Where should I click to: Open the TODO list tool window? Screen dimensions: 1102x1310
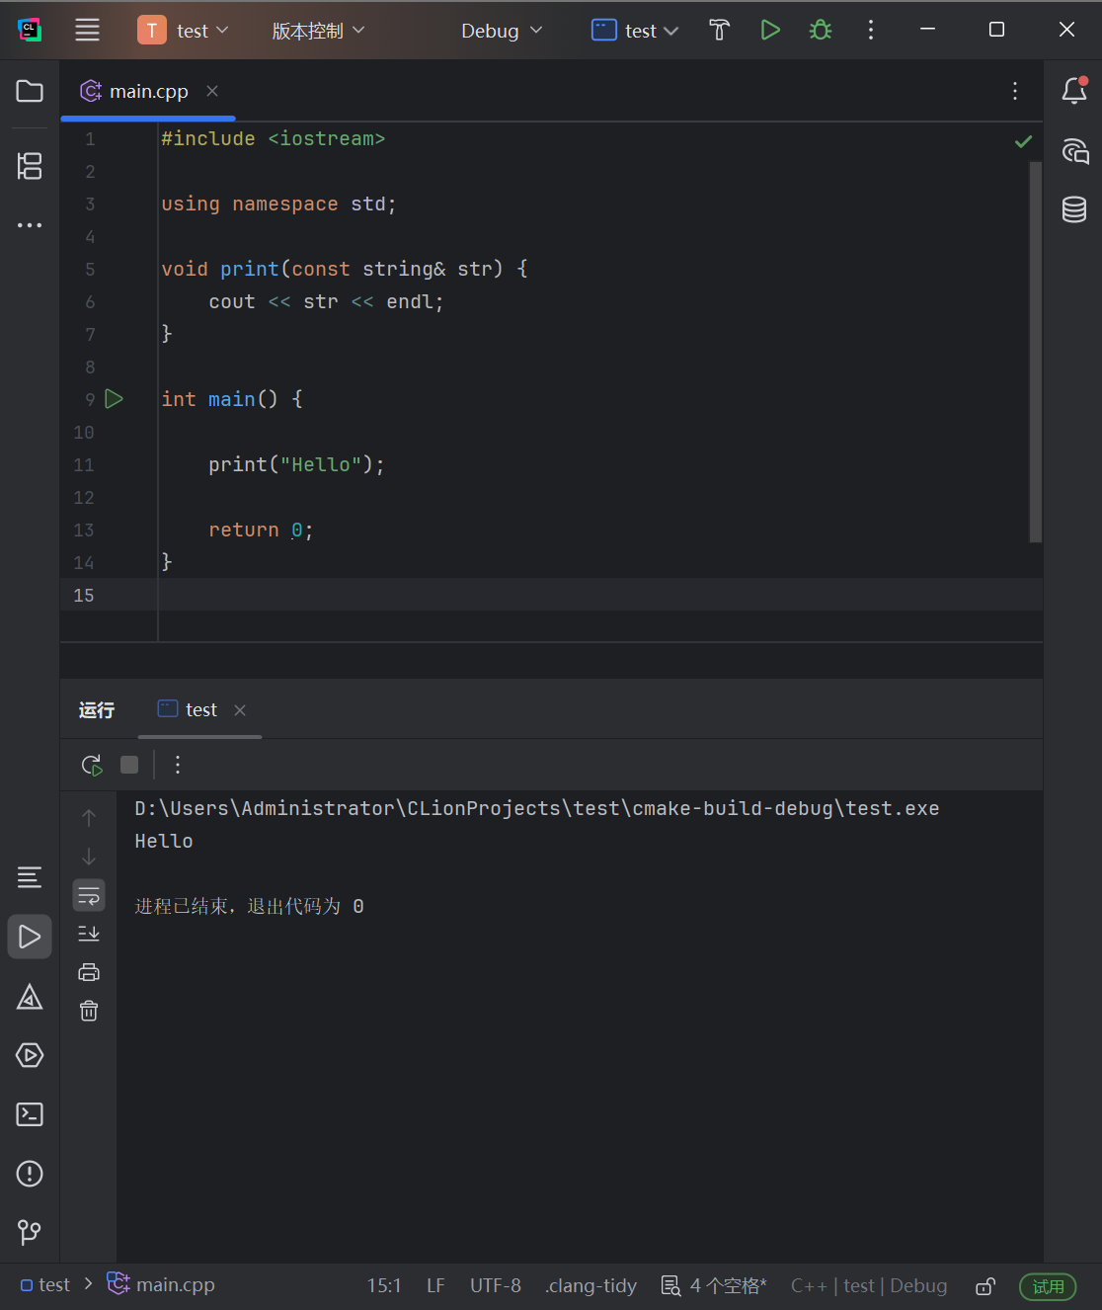pos(30,877)
